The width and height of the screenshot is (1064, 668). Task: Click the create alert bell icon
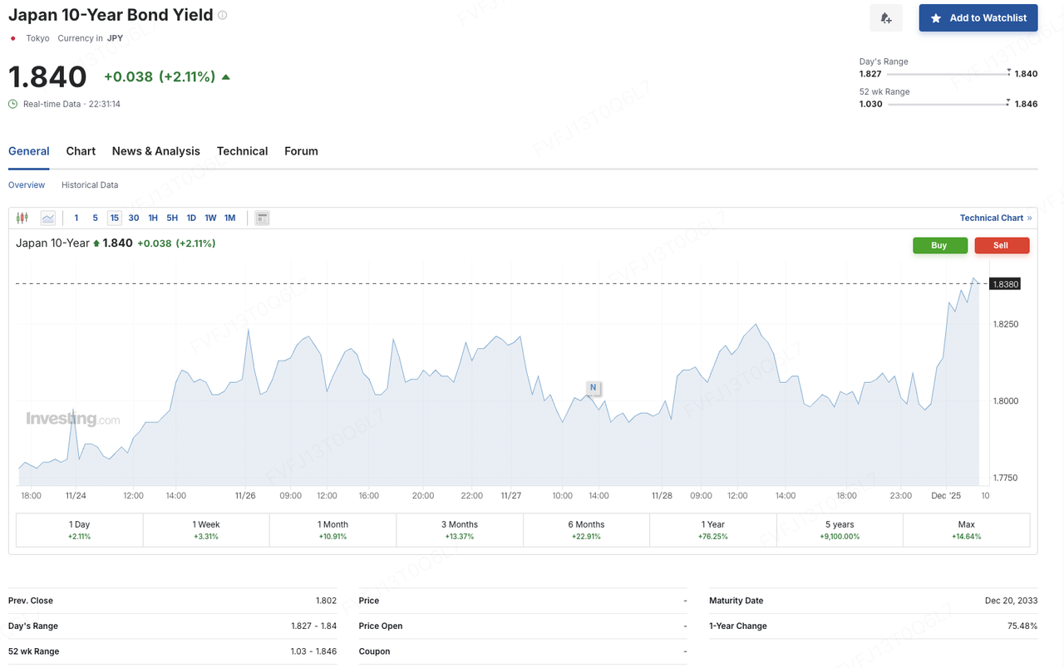[885, 18]
